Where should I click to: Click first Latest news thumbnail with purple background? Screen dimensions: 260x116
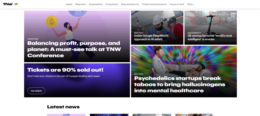pos(66,115)
